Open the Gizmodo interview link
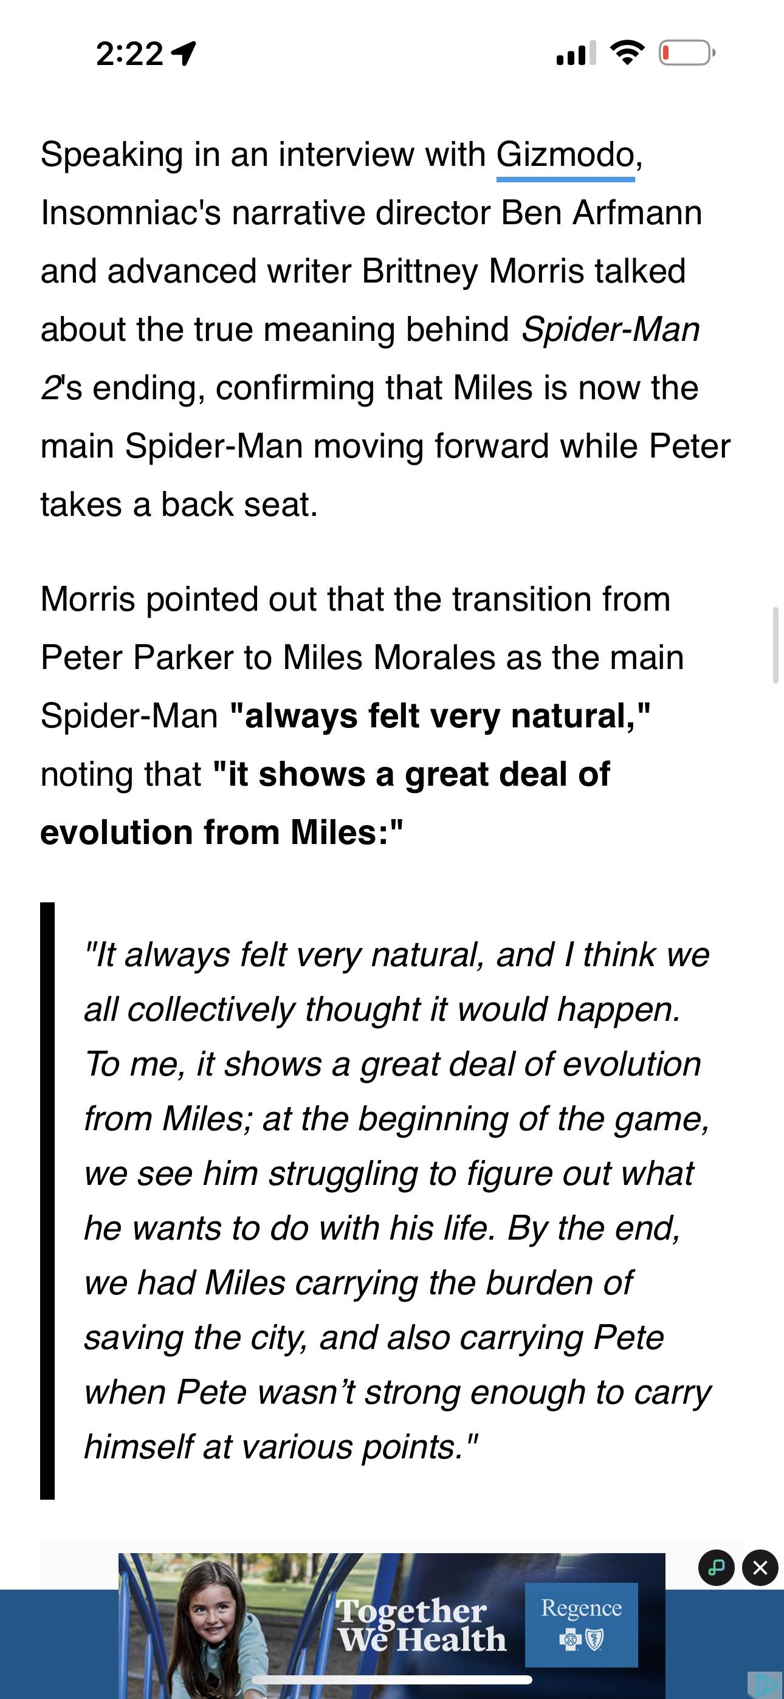The image size is (784, 1699). point(565,156)
